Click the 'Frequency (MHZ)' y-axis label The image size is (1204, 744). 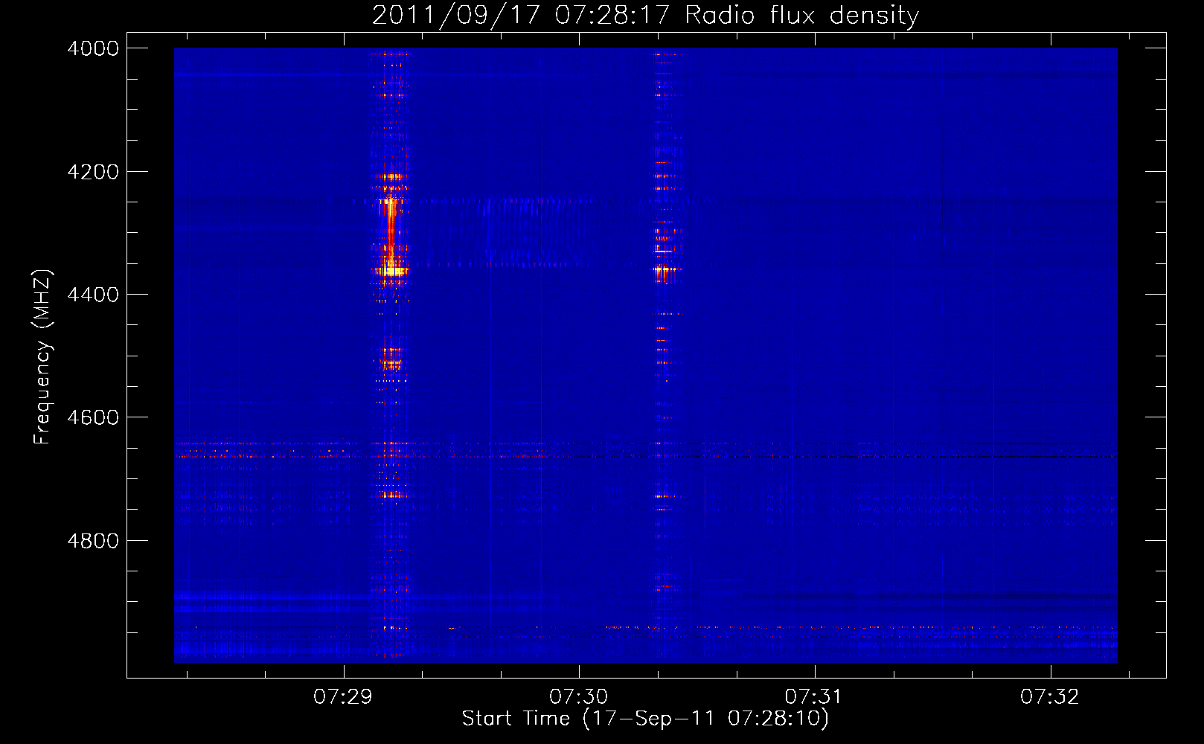coord(42,357)
